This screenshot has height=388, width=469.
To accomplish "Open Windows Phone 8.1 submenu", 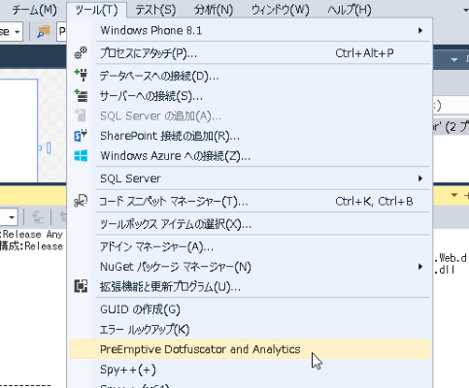I will pyautogui.click(x=250, y=30).
